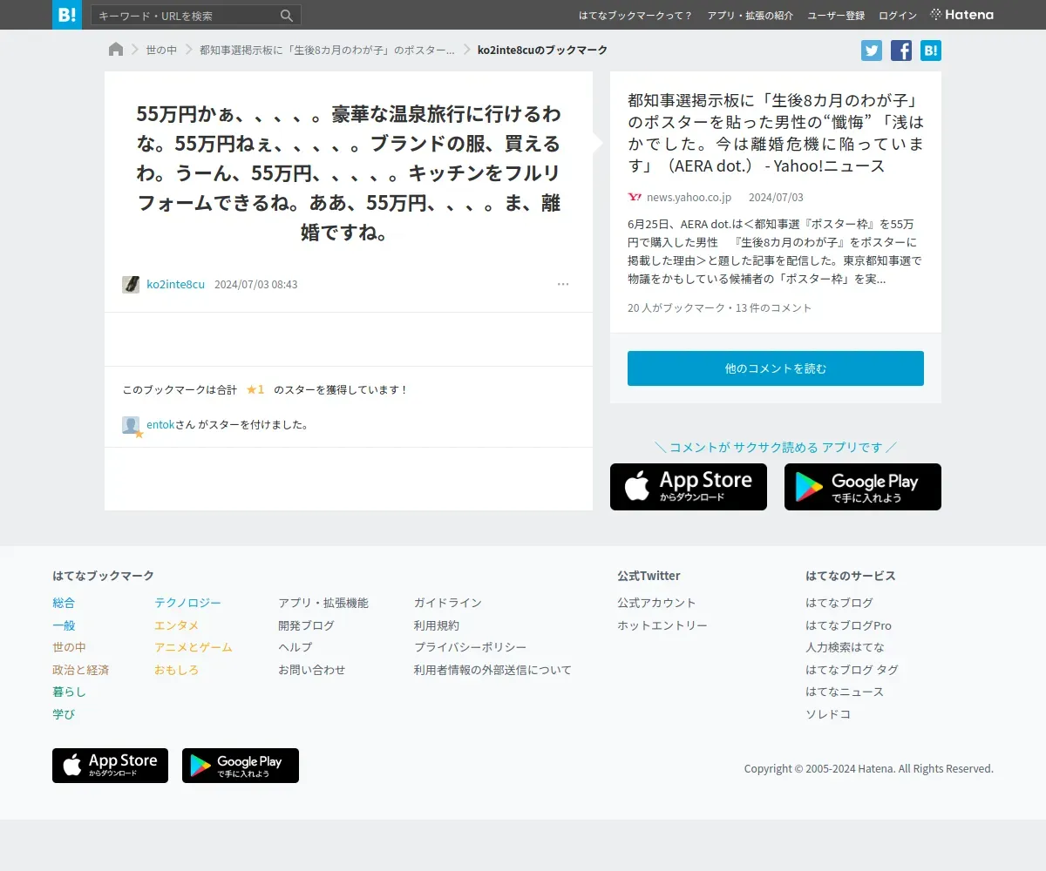This screenshot has width=1046, height=871.
Task: Open footer プライバシーポリシー link
Action: coord(471,647)
